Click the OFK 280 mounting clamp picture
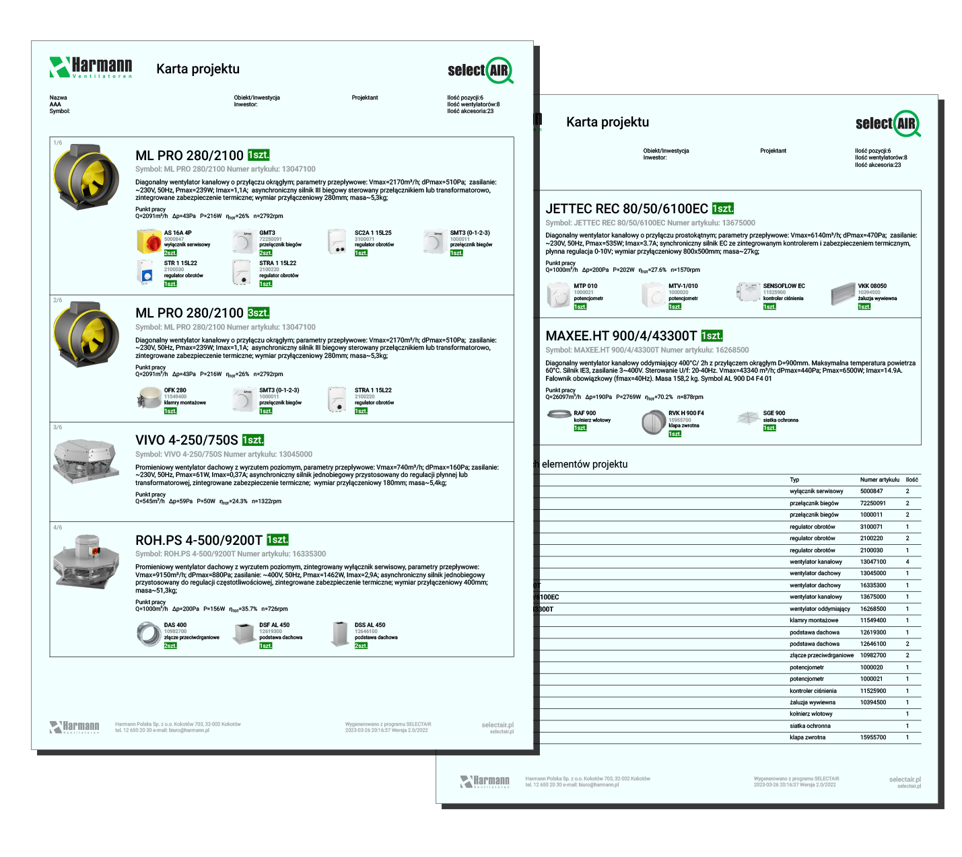This screenshot has height=857, width=962. click(x=149, y=398)
